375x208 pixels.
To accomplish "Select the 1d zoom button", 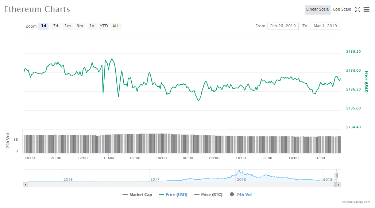I will click(43, 26).
